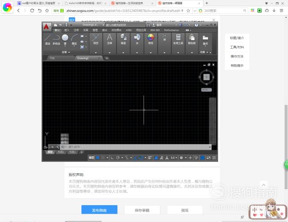Click the 发布指南 publish button
The image size is (288, 222).
pyautogui.click(x=99, y=210)
